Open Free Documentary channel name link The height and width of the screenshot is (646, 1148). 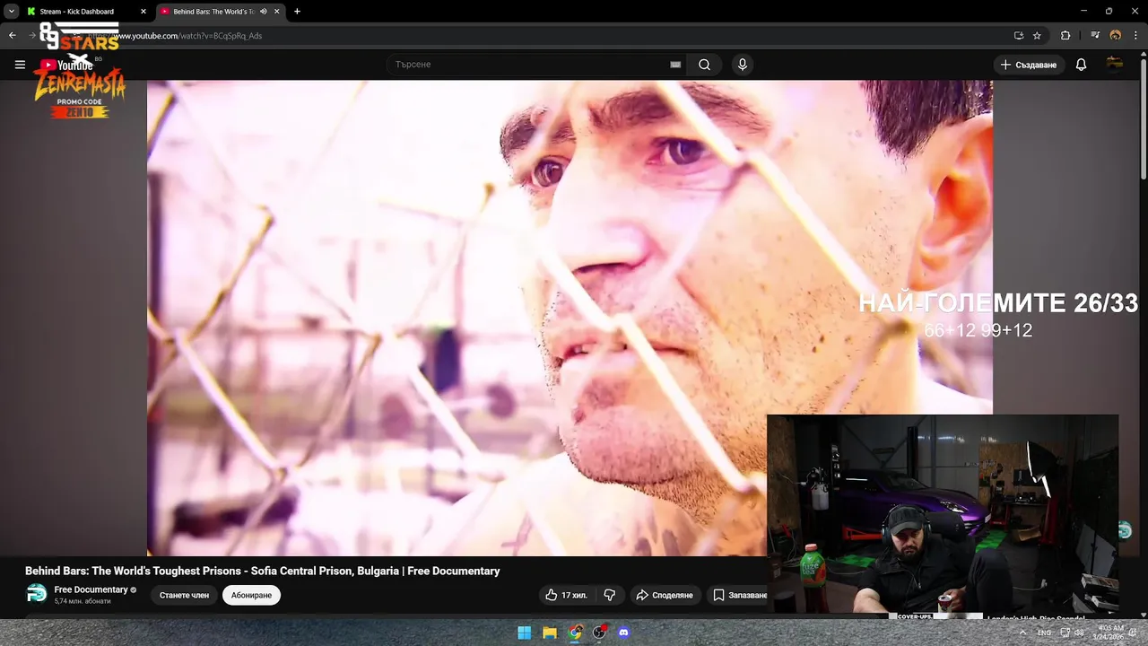click(91, 589)
